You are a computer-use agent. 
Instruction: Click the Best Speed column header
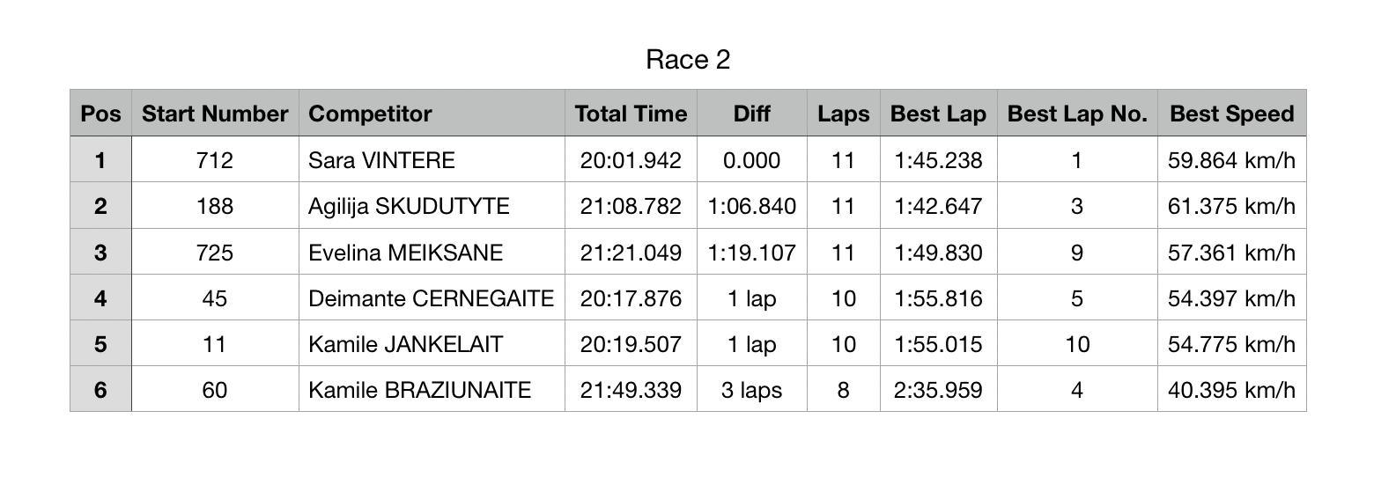click(x=1231, y=114)
